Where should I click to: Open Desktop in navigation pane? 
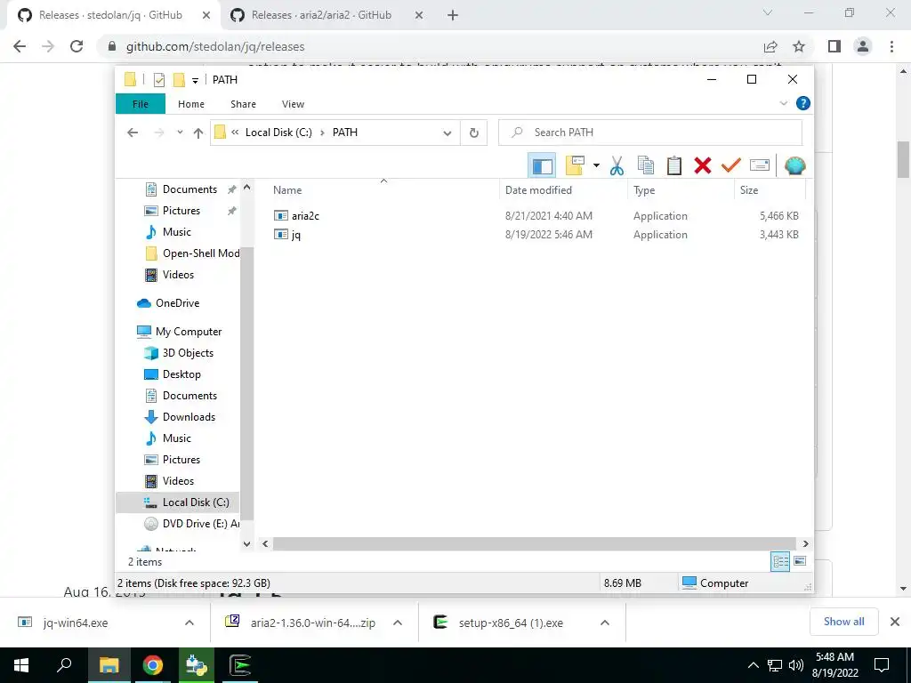pyautogui.click(x=181, y=374)
